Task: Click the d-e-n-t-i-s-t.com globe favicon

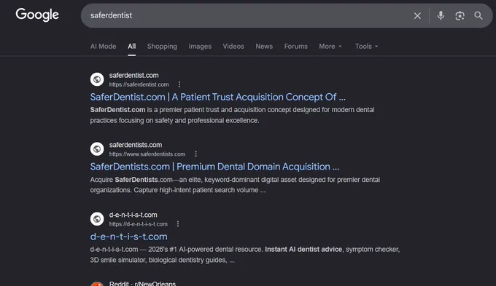Action: pyautogui.click(x=97, y=219)
